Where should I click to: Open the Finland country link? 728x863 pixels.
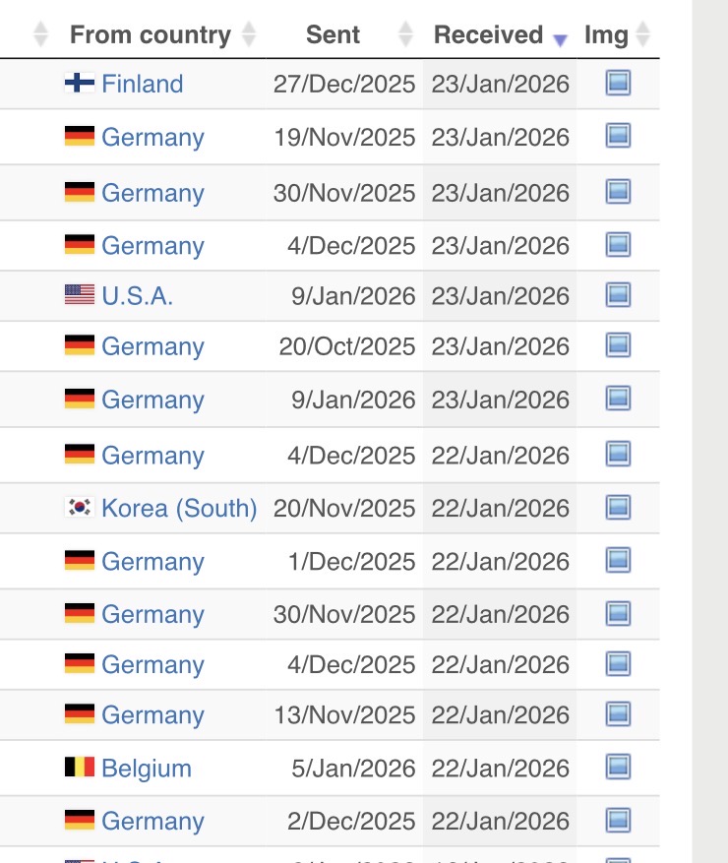pos(143,84)
